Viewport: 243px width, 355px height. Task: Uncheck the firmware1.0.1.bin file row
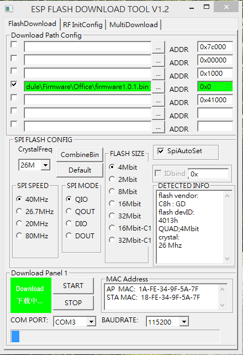(14, 85)
